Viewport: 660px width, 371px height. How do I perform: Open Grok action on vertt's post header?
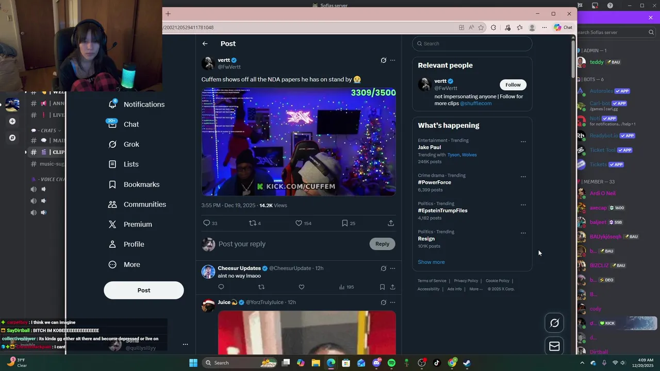pos(383,60)
